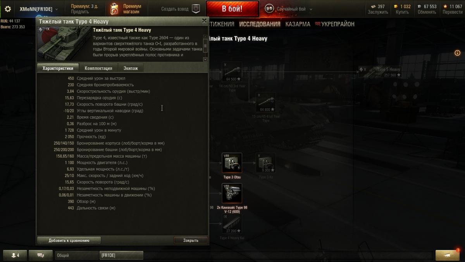Open the notifications icon at bottom right
465x262 pixels.
(x=448, y=255)
